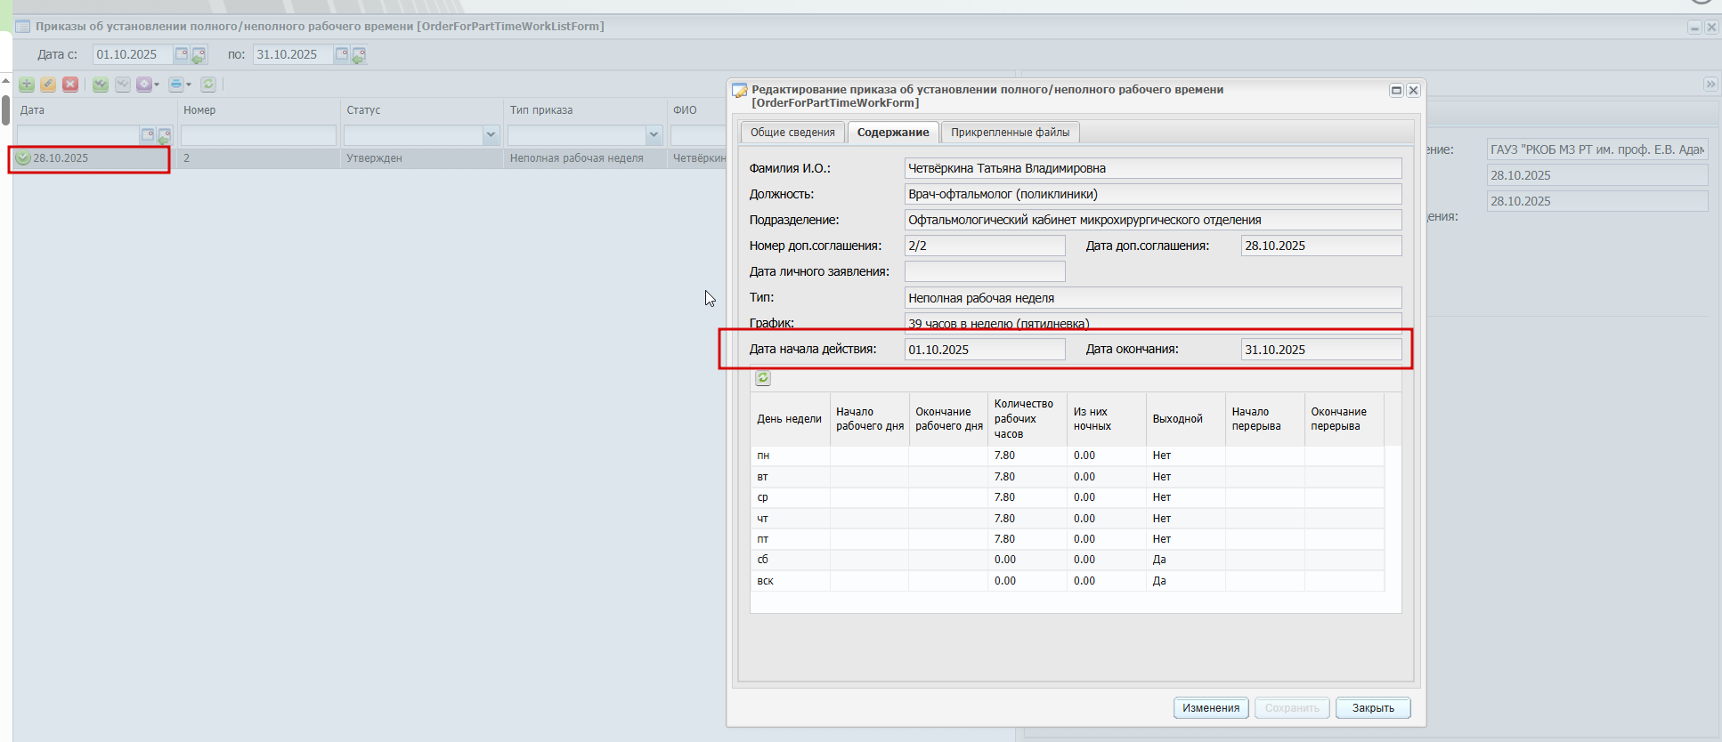The width and height of the screenshot is (1722, 742).
Task: Click the grey cancel-approval toolbar icon
Action: click(x=123, y=85)
